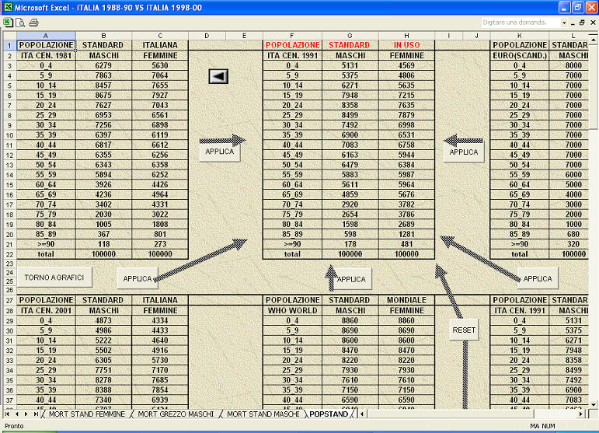
Task: Click the last-sheet tab navigation arrow
Action: point(36,414)
